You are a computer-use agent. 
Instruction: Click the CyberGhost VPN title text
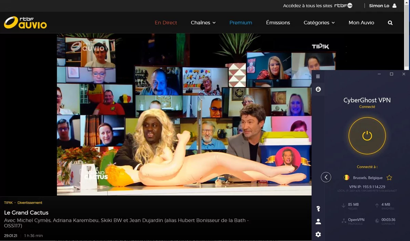[367, 100]
